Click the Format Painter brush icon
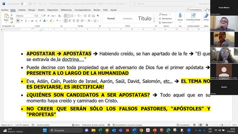This screenshot has width=238, height=134. [12, 22]
